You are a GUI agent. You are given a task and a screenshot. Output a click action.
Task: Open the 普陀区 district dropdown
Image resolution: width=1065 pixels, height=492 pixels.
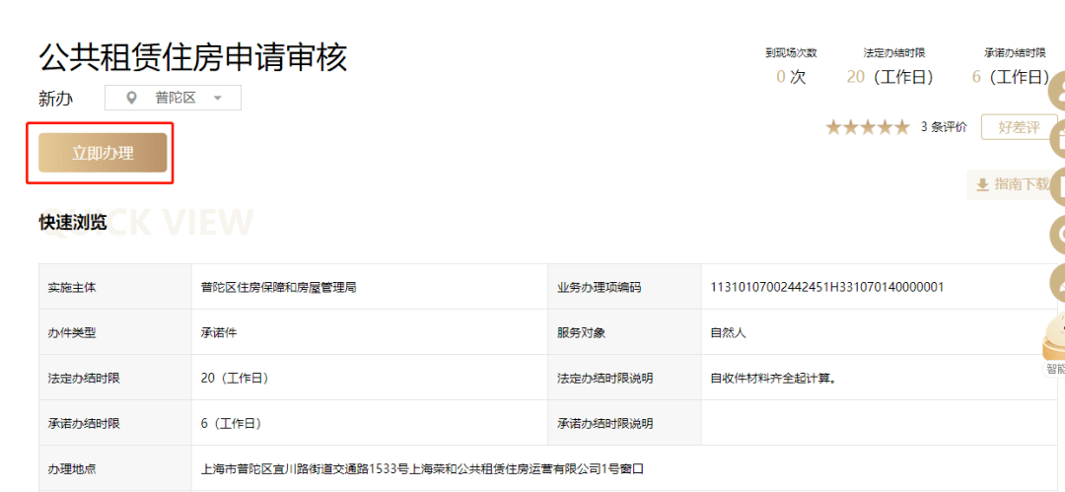pyautogui.click(x=173, y=98)
